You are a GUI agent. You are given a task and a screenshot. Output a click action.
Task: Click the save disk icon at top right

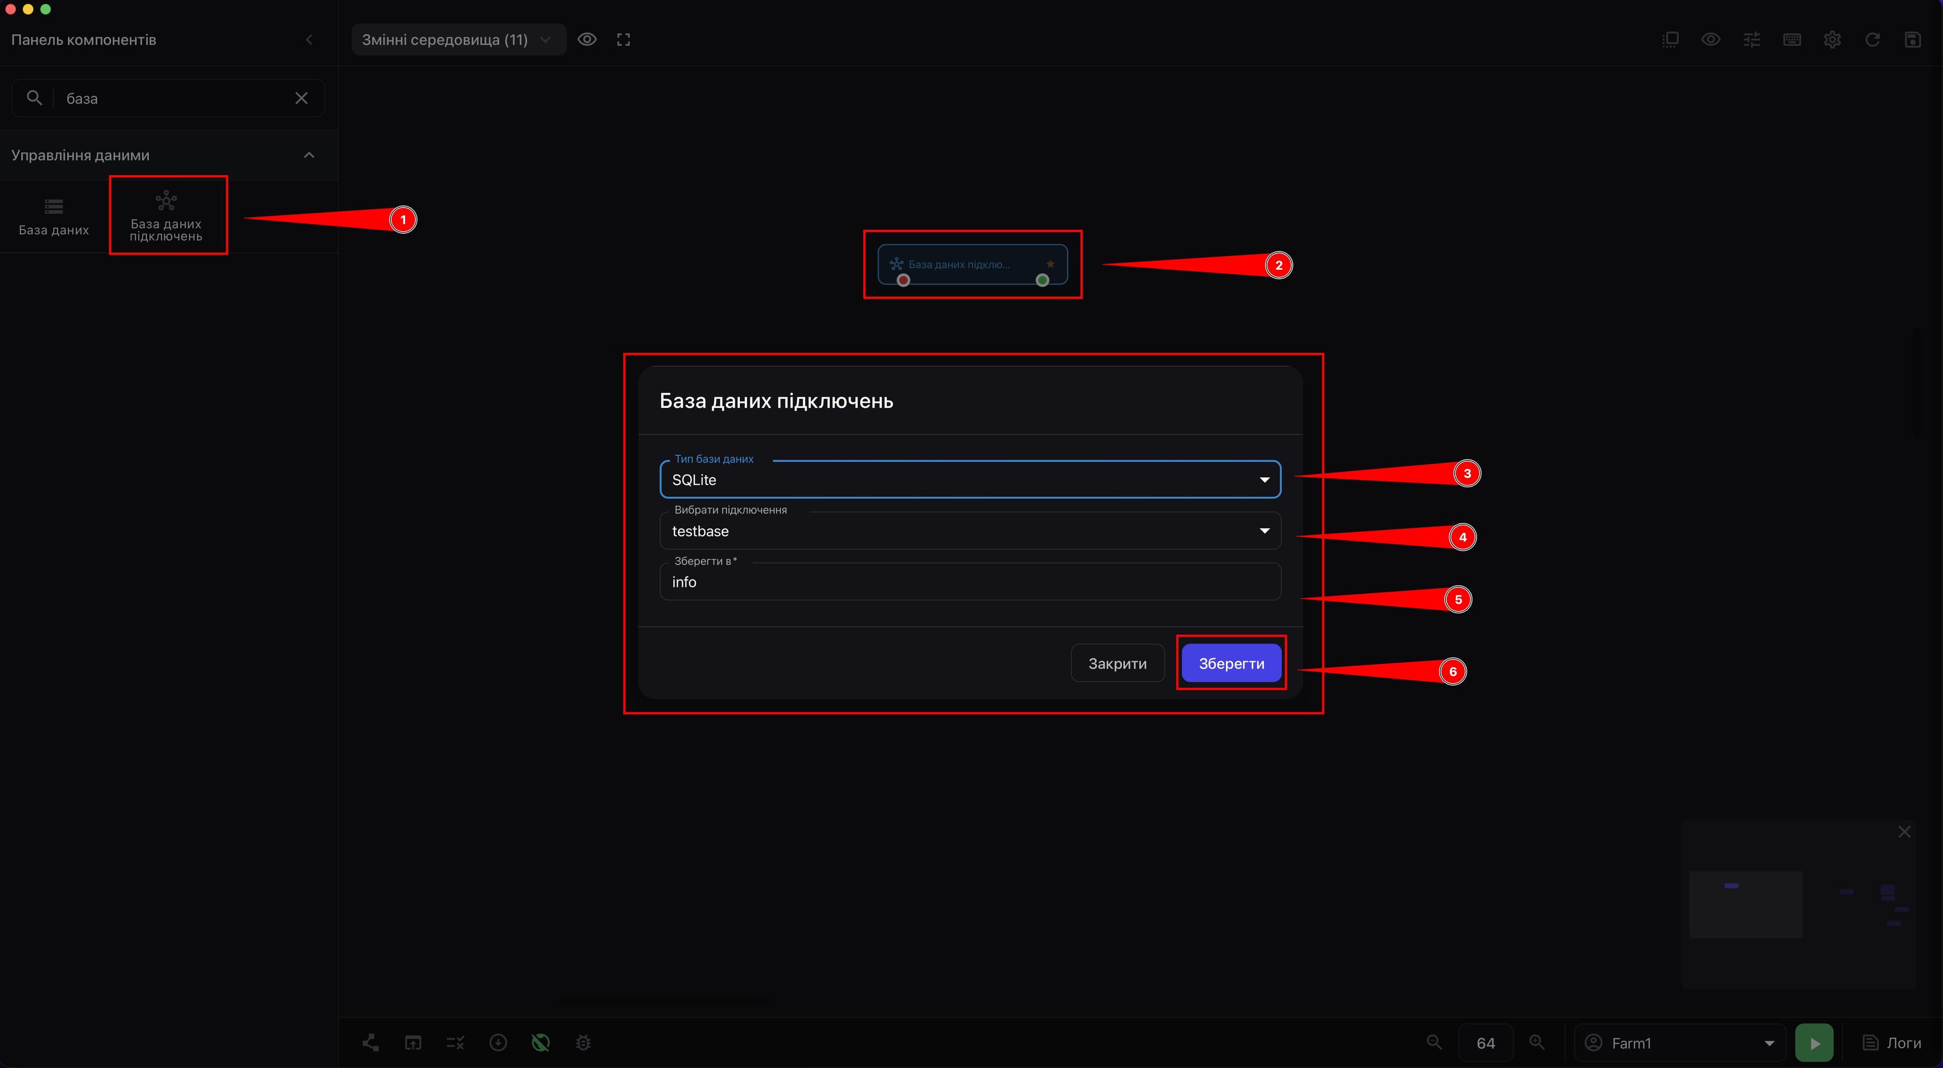coord(1913,40)
